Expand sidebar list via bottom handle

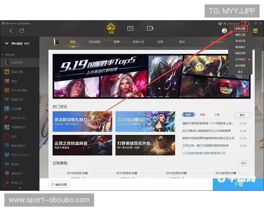20,188
